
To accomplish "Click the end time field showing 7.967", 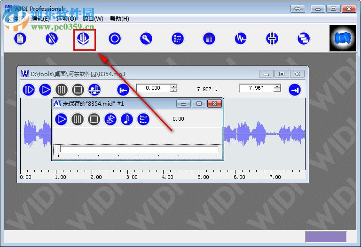I will 257,88.
